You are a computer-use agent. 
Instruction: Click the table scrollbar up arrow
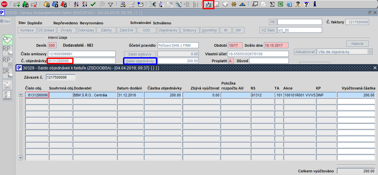coord(20,94)
